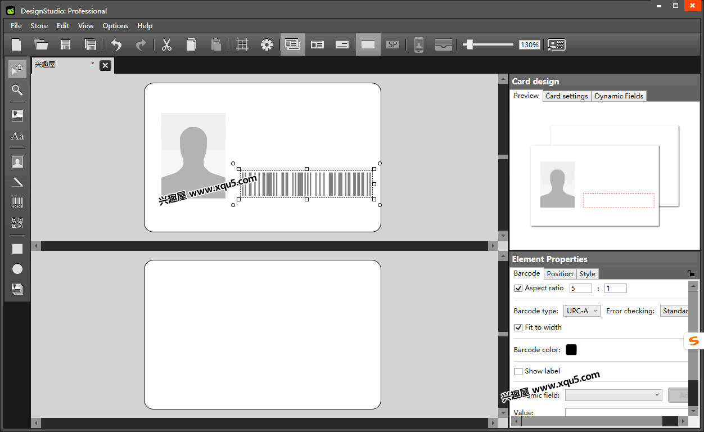This screenshot has height=432, width=704.
Task: Switch to Style properties tab
Action: tap(588, 273)
